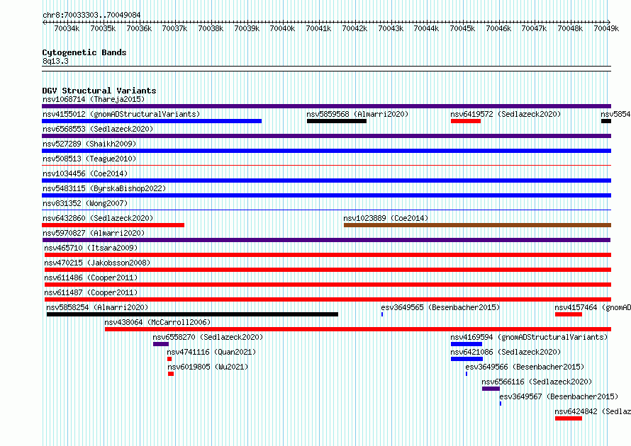Open nsv4169594 (gnomADStructuralVariants) label
Screen dimensions: 631x446
(x=529, y=337)
